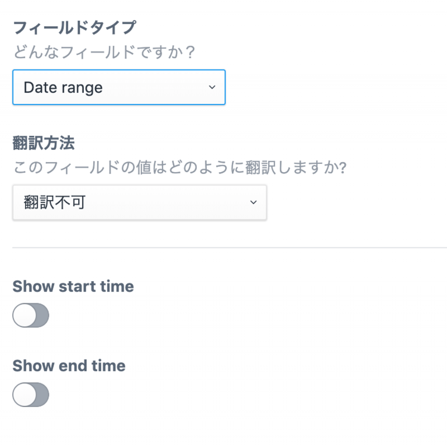Click the 翻訳方法 heading label
The image size is (447, 445).
[x=44, y=144]
